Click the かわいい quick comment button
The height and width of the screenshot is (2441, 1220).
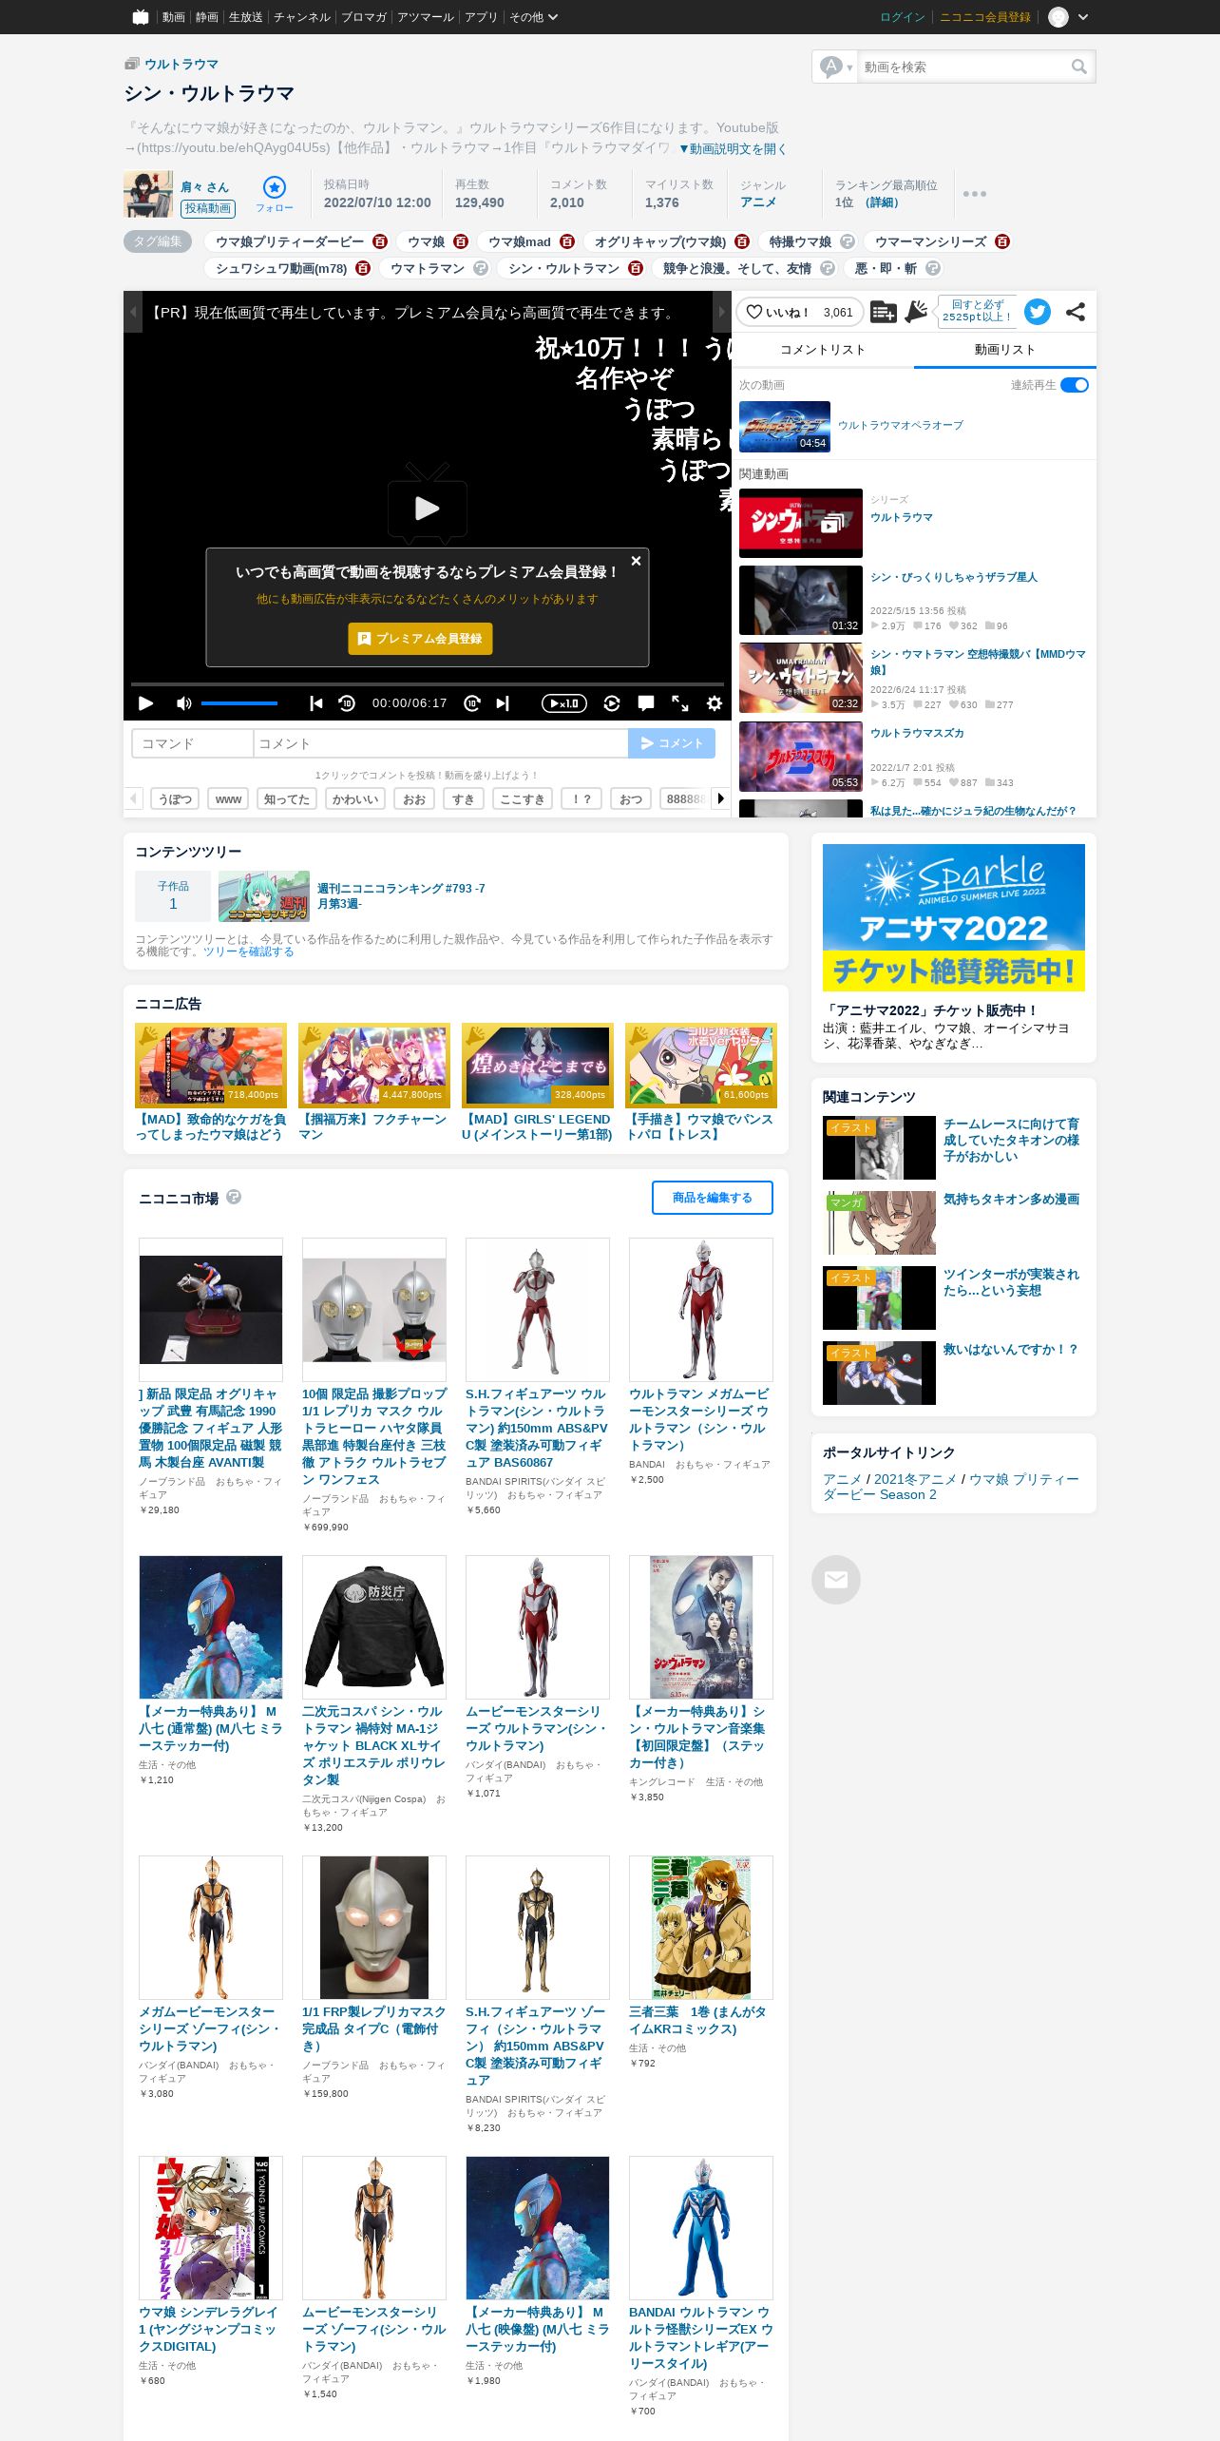click(355, 799)
